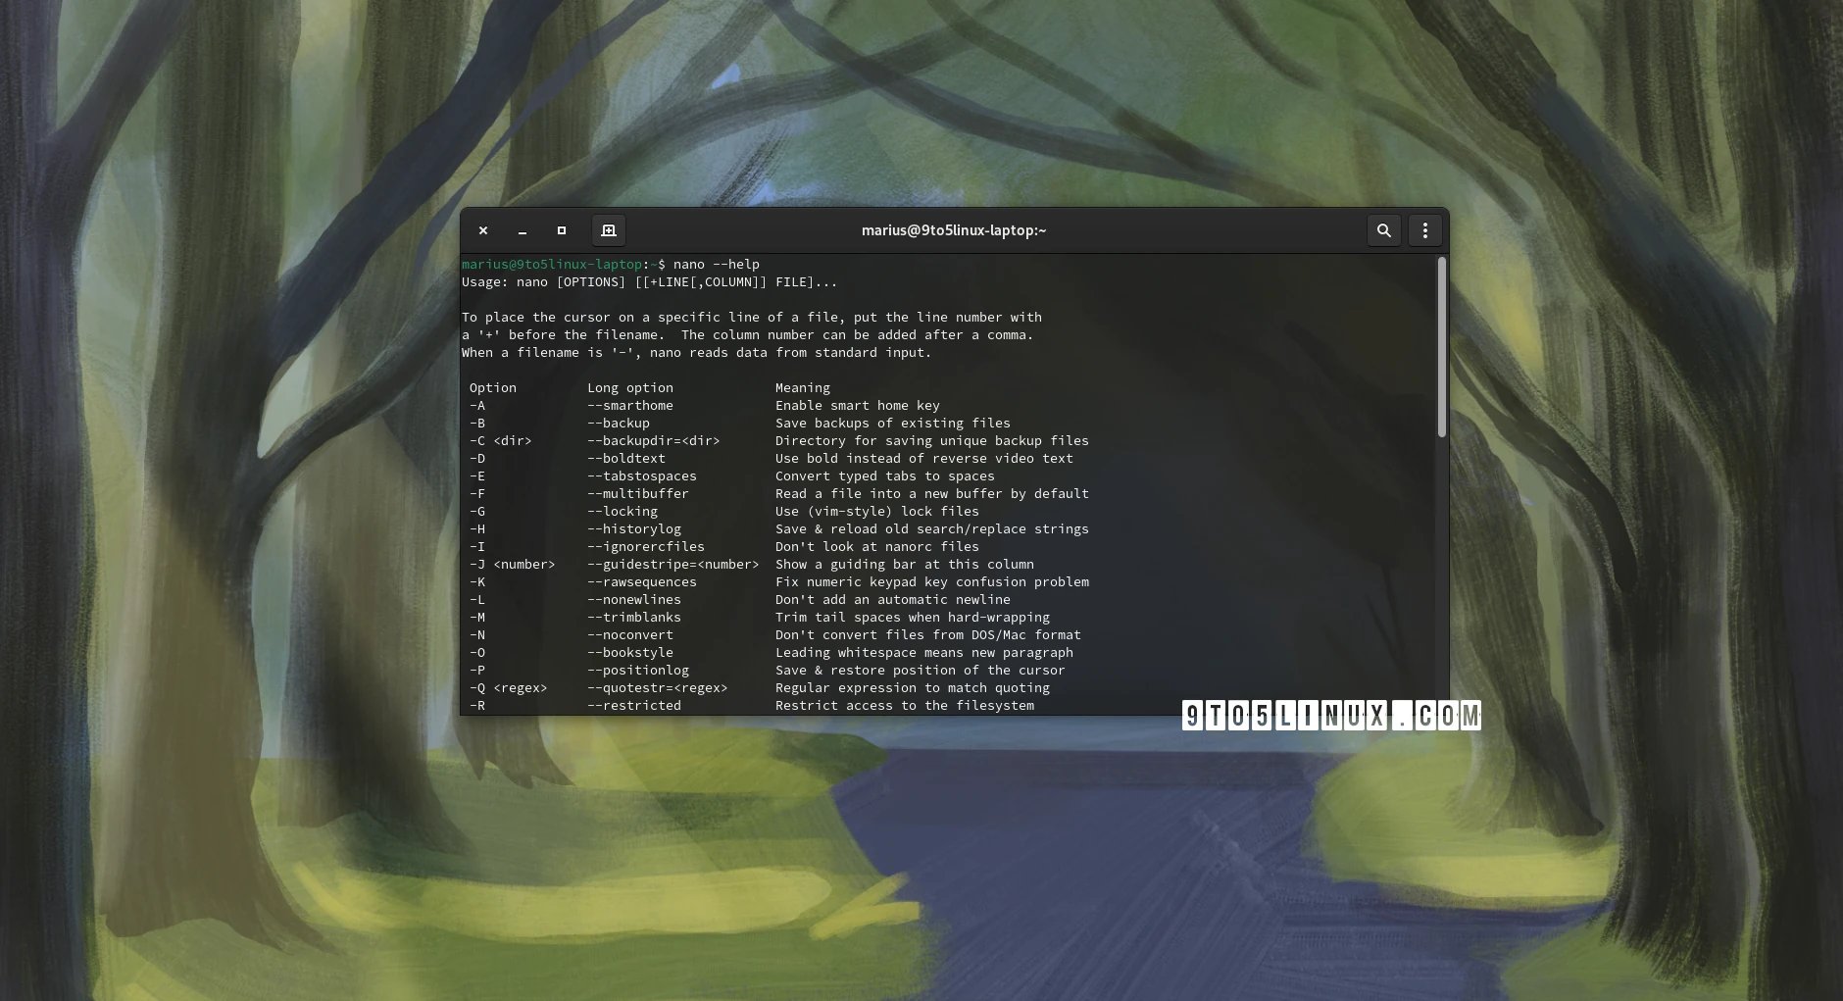This screenshot has width=1843, height=1001.
Task: Open the three-dot terminal menu
Action: (x=1424, y=230)
